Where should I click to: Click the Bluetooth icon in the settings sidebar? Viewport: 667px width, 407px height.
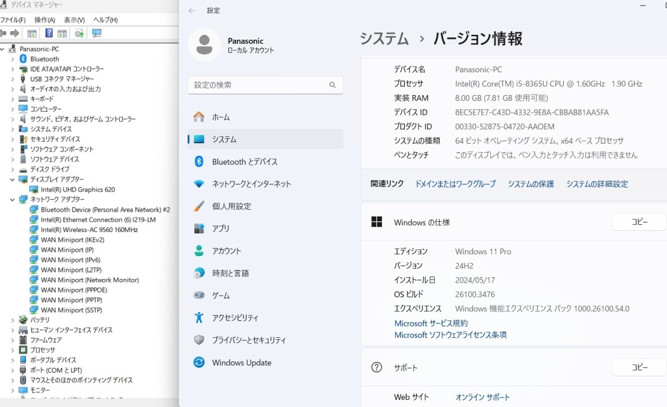pos(199,161)
